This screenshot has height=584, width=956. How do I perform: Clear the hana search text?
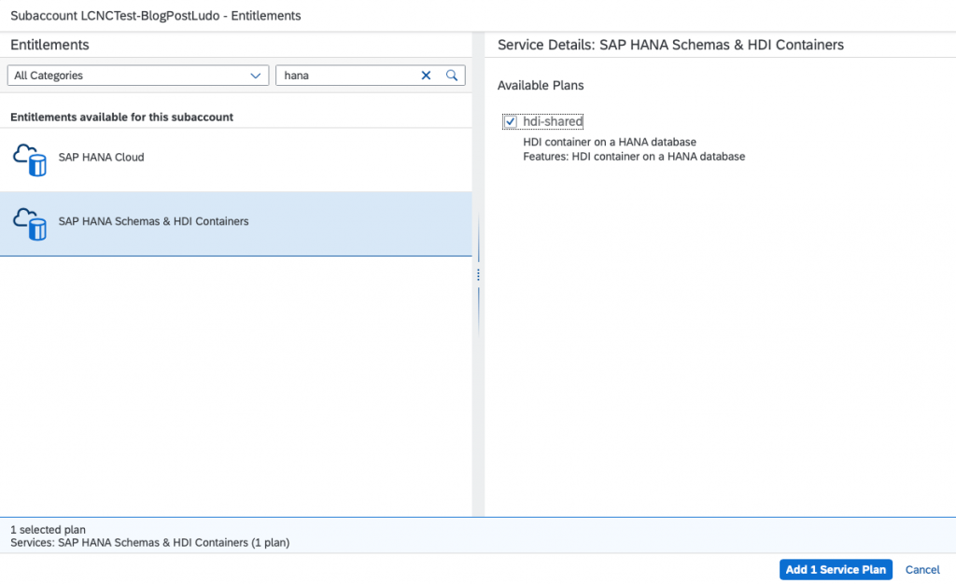(426, 76)
